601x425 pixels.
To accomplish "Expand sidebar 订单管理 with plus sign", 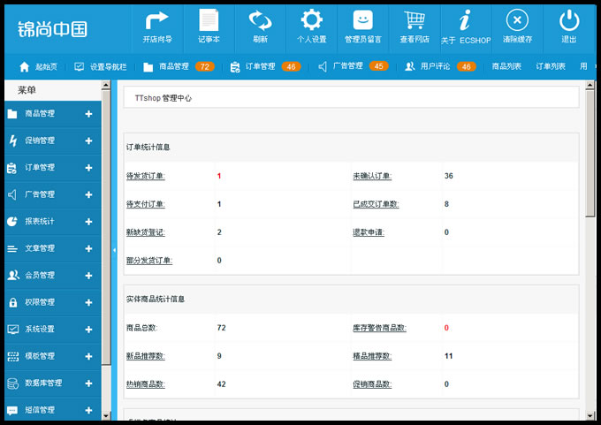I will point(88,168).
